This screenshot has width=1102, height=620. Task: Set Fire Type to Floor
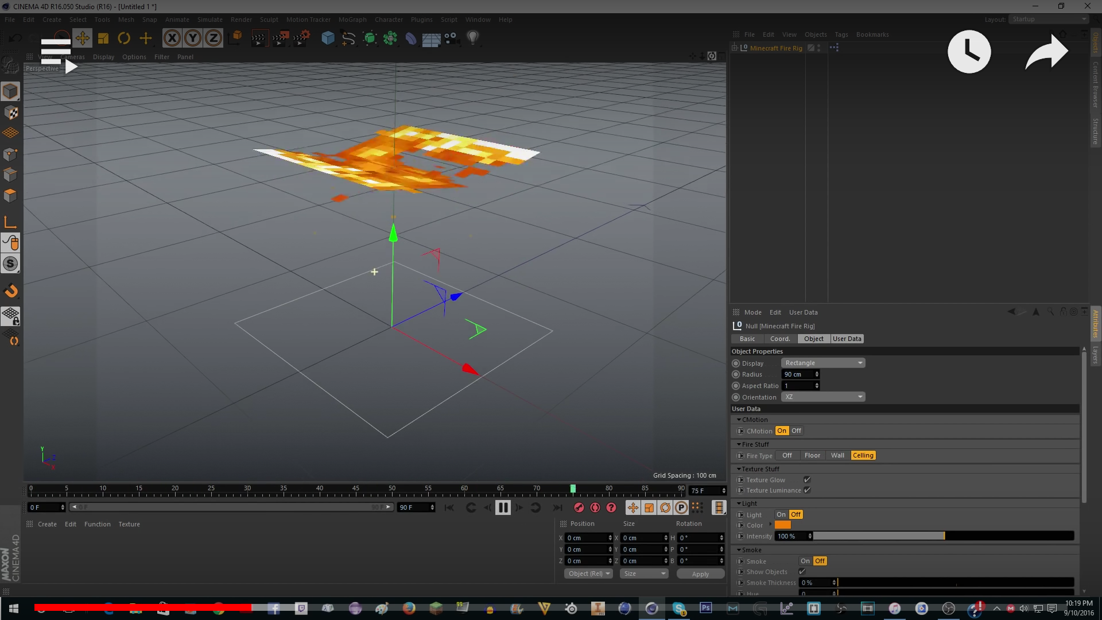812,455
